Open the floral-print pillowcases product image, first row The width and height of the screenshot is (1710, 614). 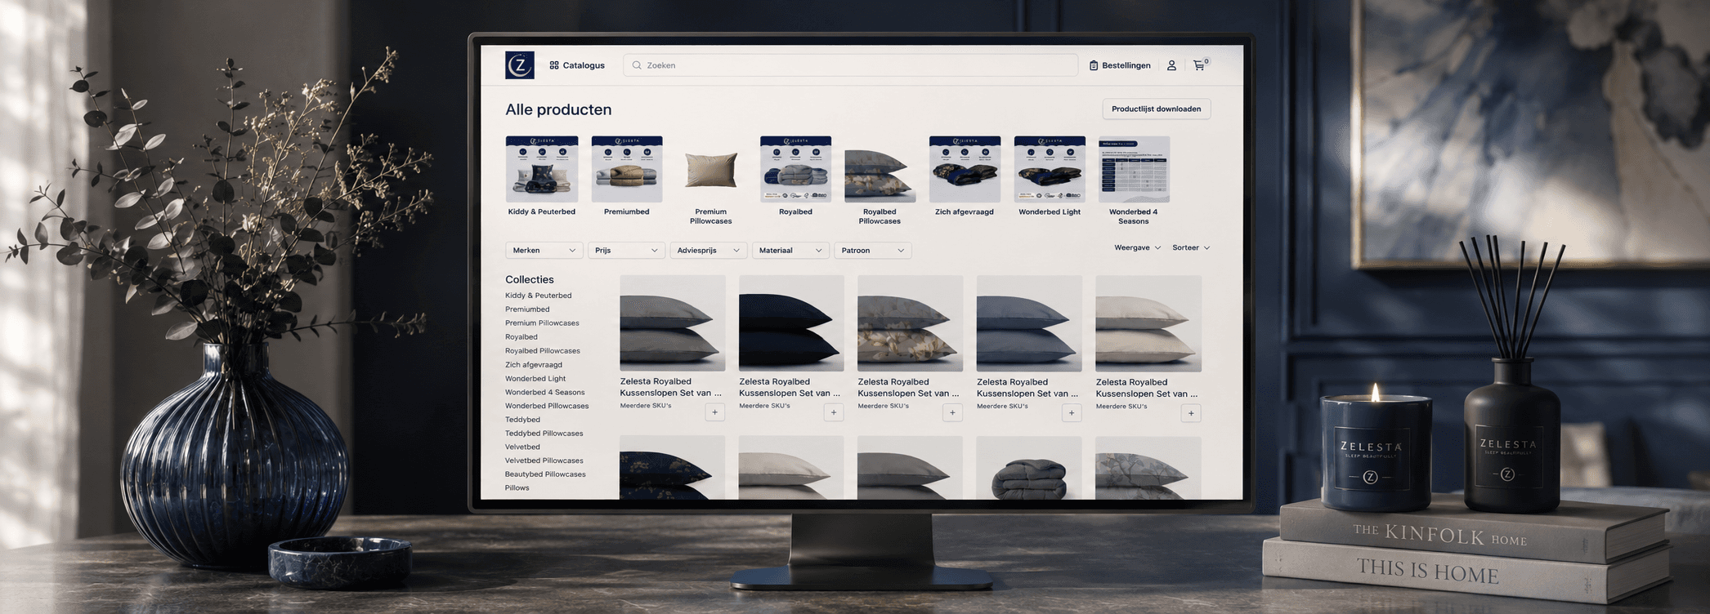pyautogui.click(x=910, y=323)
